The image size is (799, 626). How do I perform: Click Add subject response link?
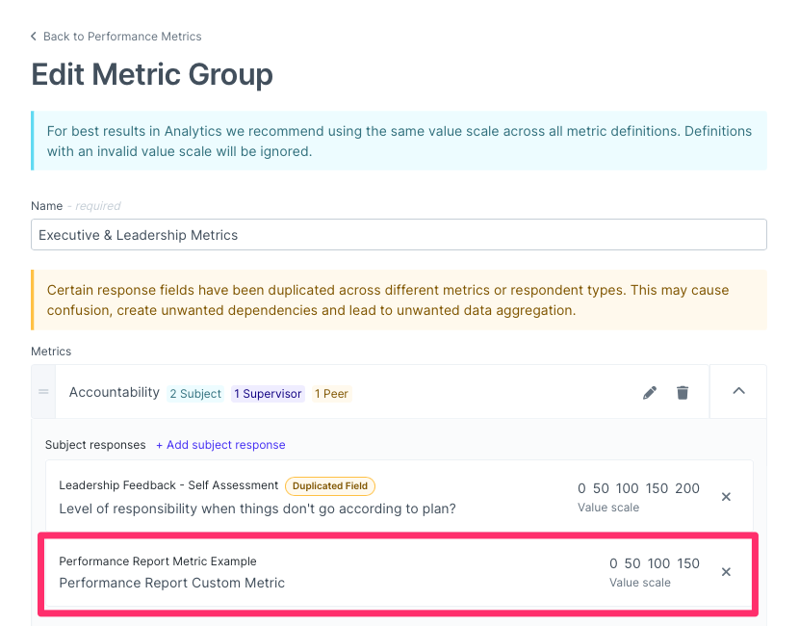(x=220, y=445)
